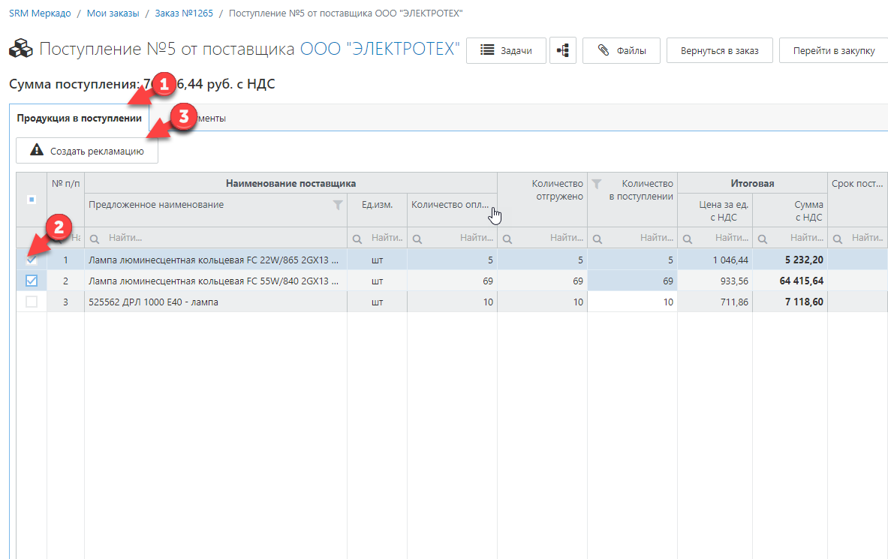Focus the Предложенное наименование search field
This screenshot has width=888, height=559.
(x=223, y=239)
